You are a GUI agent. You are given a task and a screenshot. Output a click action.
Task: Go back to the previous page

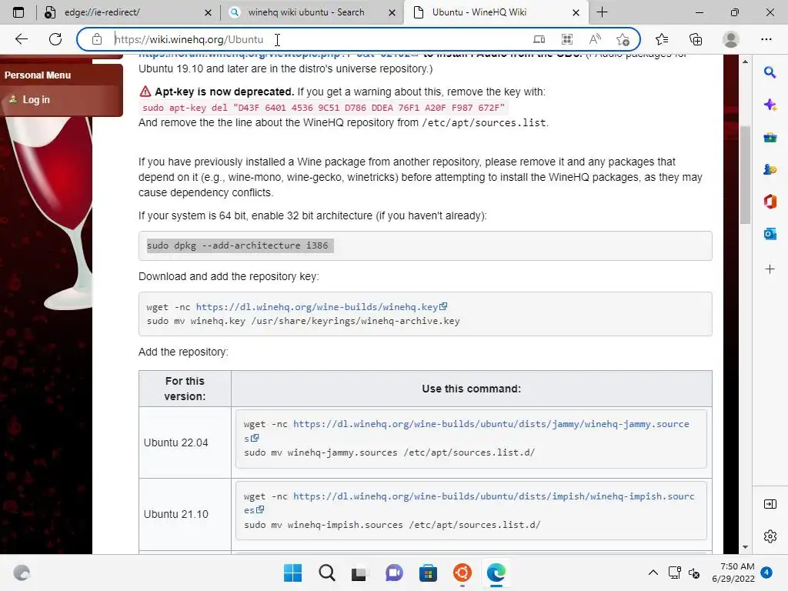tap(21, 39)
